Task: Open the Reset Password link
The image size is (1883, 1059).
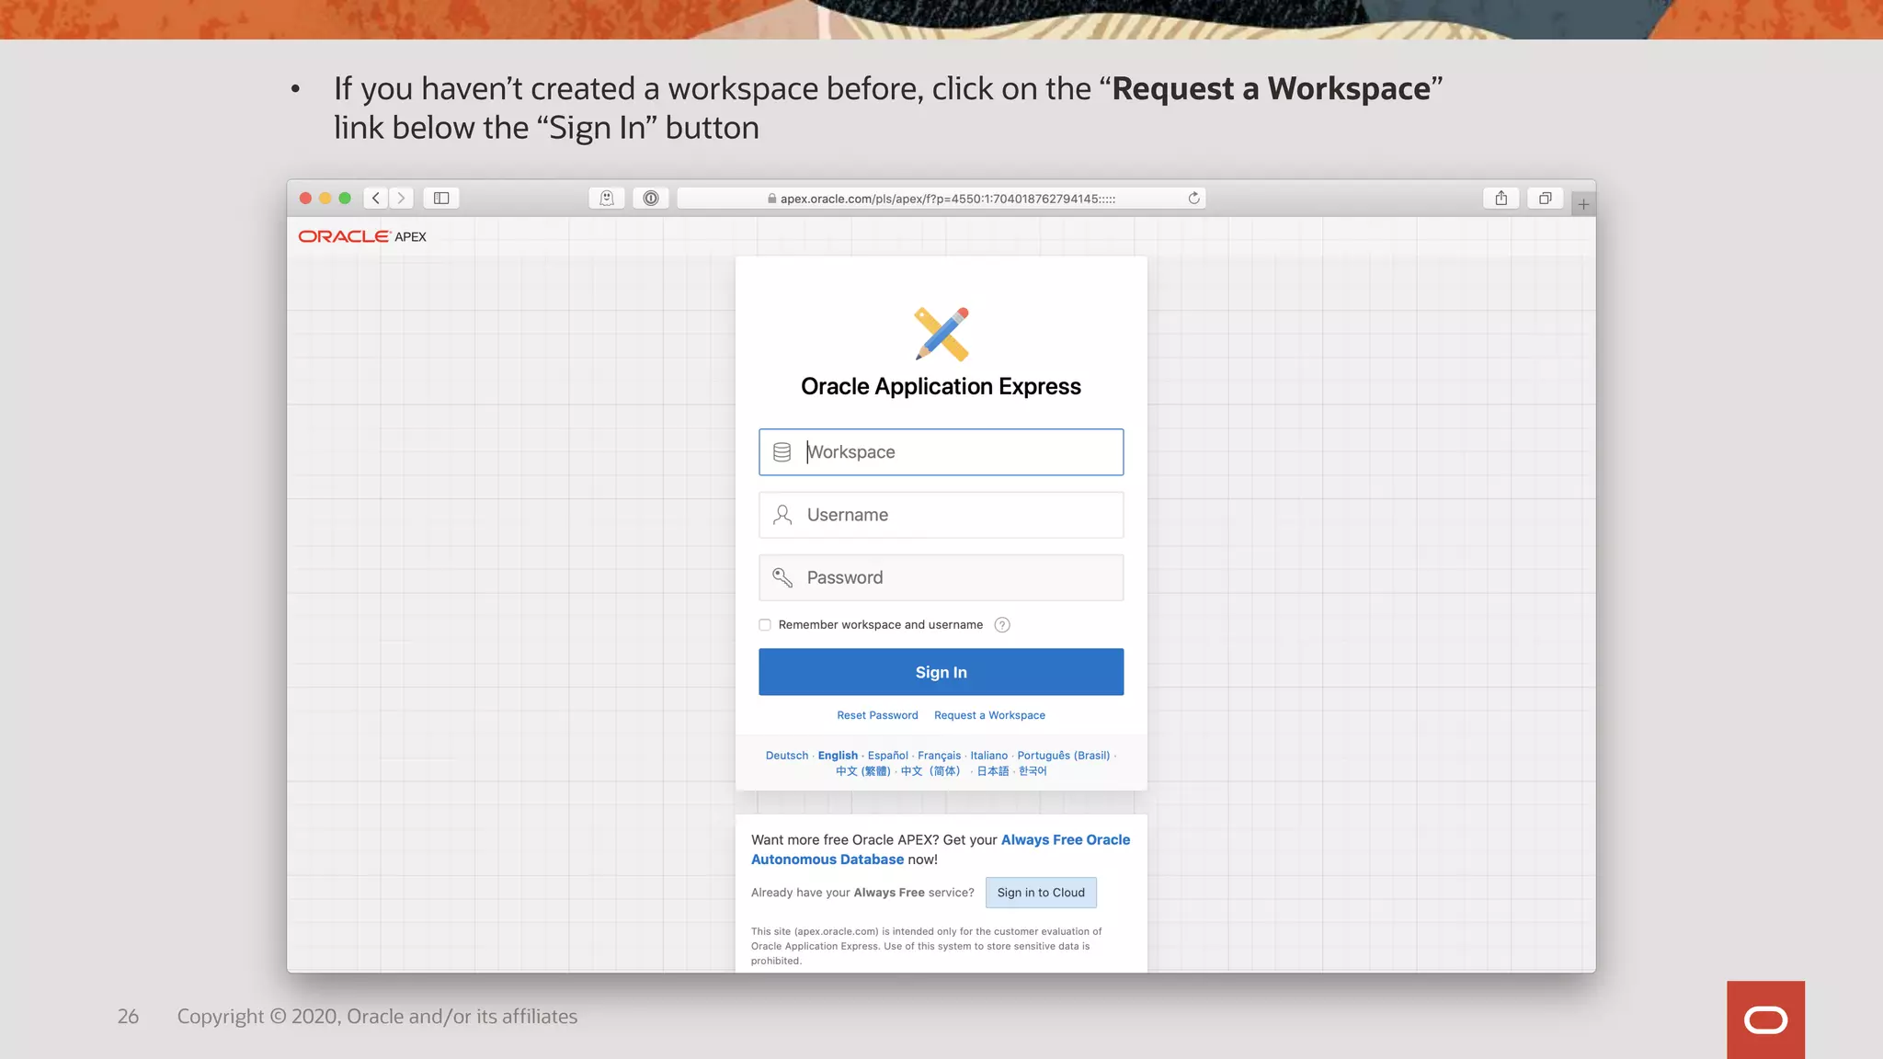Action: 877,715
